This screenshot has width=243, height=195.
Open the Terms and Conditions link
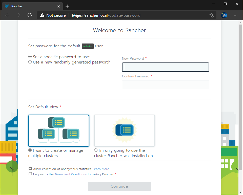click(x=71, y=174)
